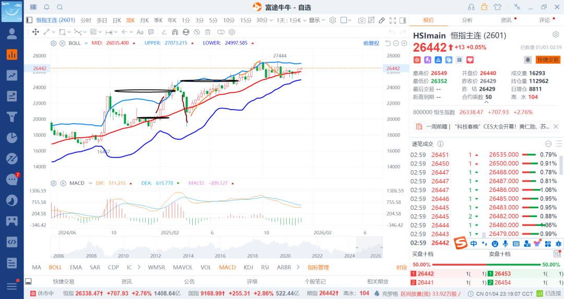The height and width of the screenshot is (299, 564).
Task: Click the 时段 session selector
Action: coord(402,267)
